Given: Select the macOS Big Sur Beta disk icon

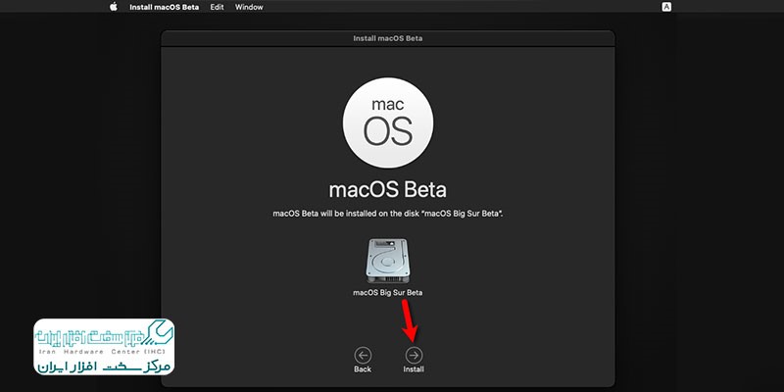Looking at the screenshot, I should 387,261.
